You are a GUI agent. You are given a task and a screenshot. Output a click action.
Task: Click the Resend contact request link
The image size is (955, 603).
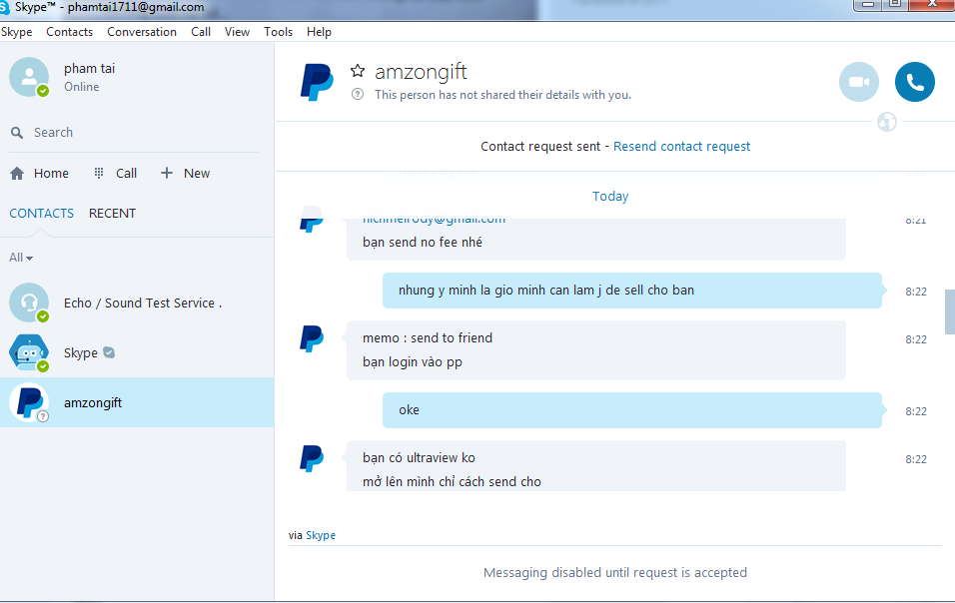click(681, 147)
